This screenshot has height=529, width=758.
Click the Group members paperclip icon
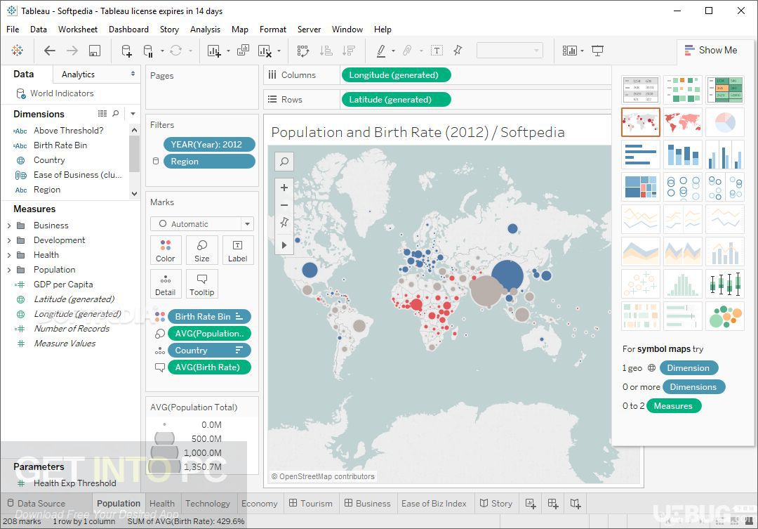tap(407, 51)
